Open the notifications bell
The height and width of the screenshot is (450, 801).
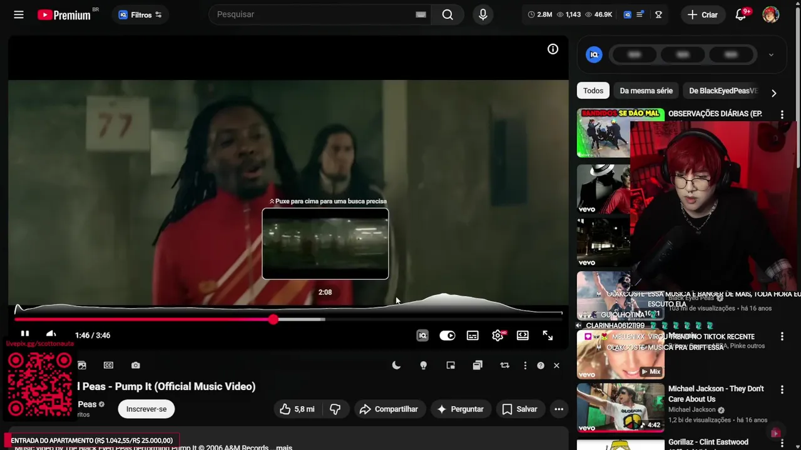(741, 14)
